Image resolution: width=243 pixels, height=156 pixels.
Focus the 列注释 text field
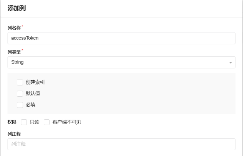(x=121, y=144)
